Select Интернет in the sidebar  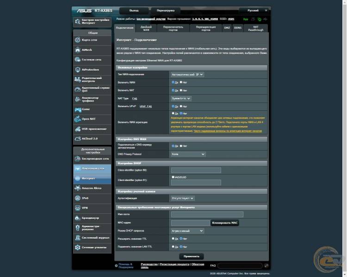point(92,179)
